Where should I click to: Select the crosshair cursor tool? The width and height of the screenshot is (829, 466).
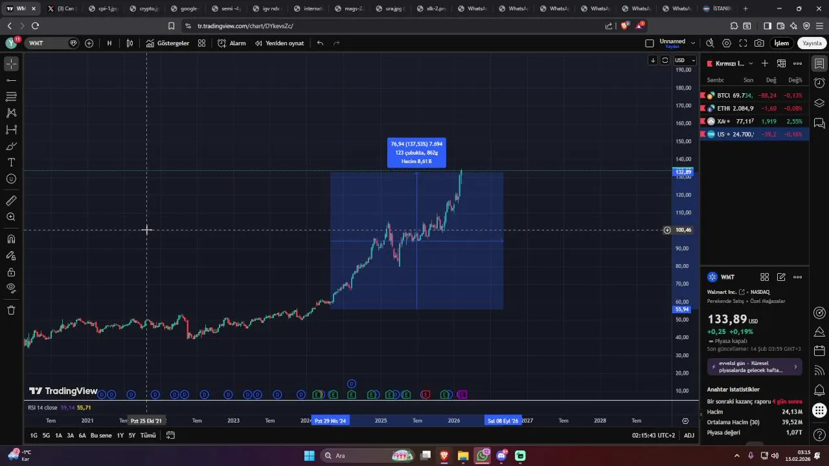(x=11, y=64)
